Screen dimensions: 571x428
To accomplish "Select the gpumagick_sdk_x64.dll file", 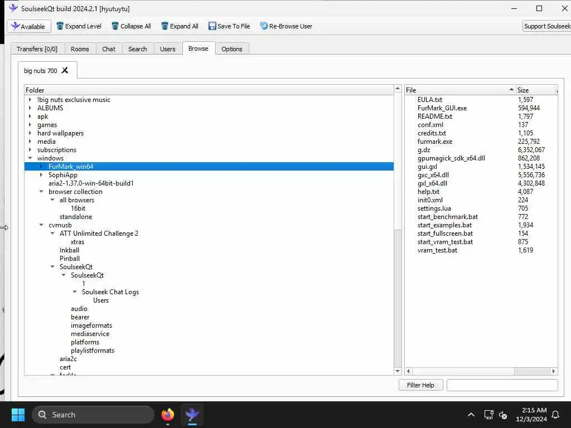I will pos(451,158).
